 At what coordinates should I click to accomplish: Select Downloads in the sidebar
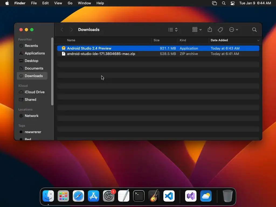32,76
